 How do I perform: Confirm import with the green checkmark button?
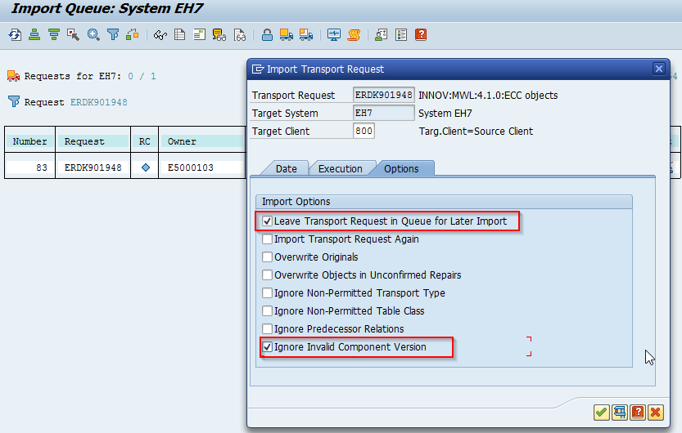[602, 412]
